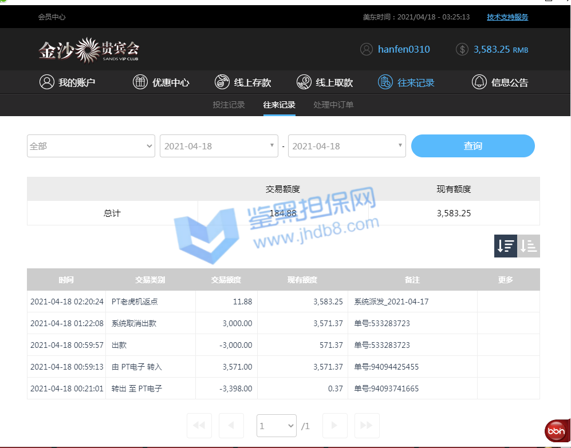Sort records in ascending order

529,246
